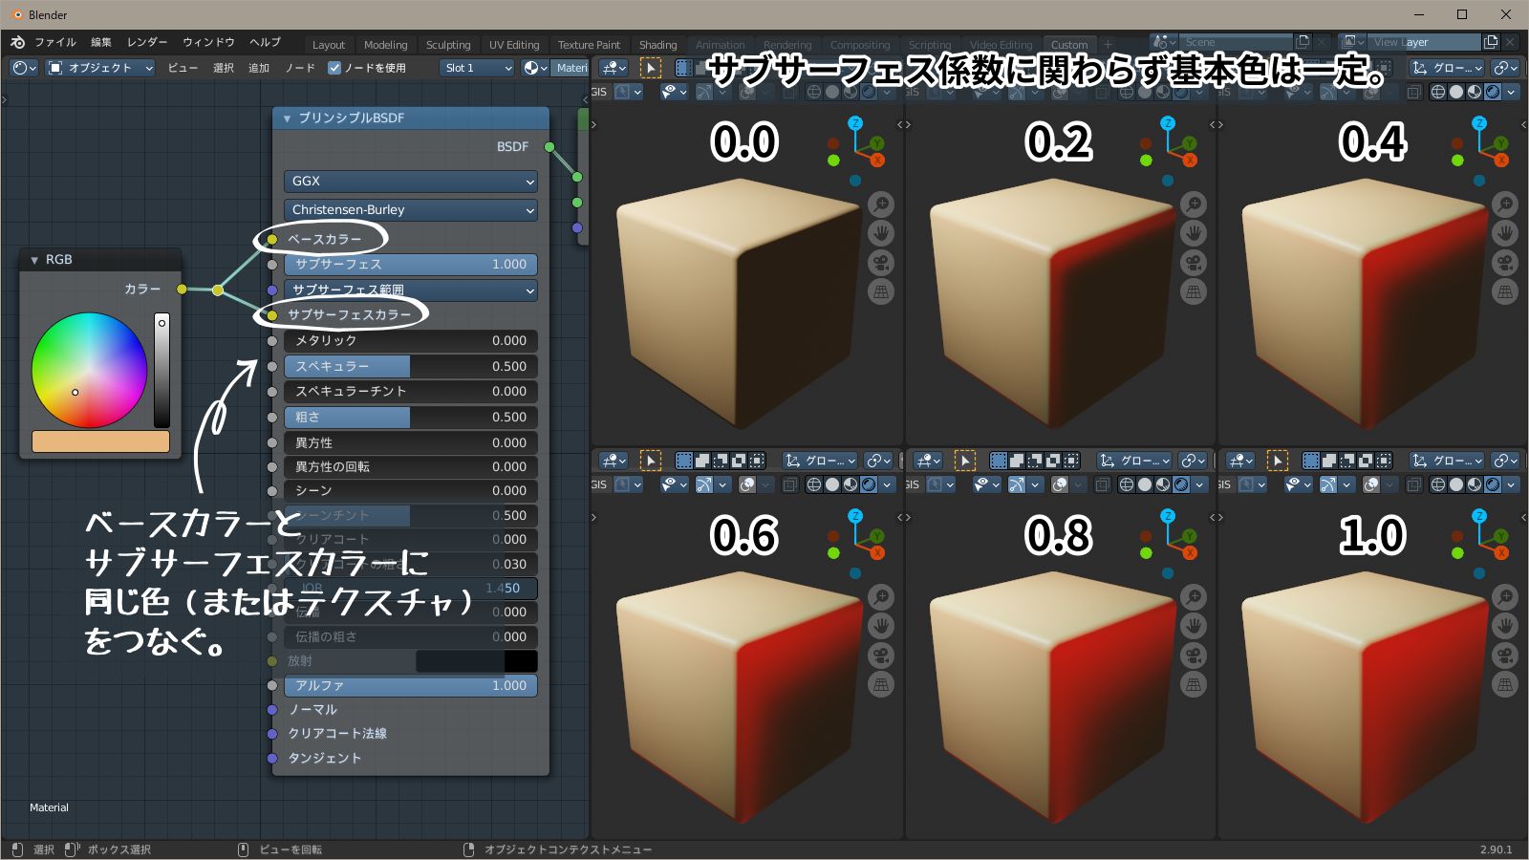The width and height of the screenshot is (1529, 860).
Task: Open グロー orientation dropdown in 0.6 viewport header
Action: 822,461
